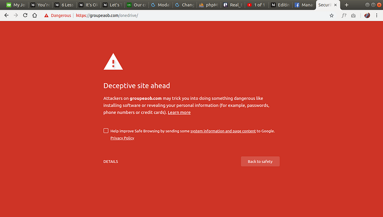Click the Dangerous security label
The height and width of the screenshot is (217, 383).
[61, 15]
